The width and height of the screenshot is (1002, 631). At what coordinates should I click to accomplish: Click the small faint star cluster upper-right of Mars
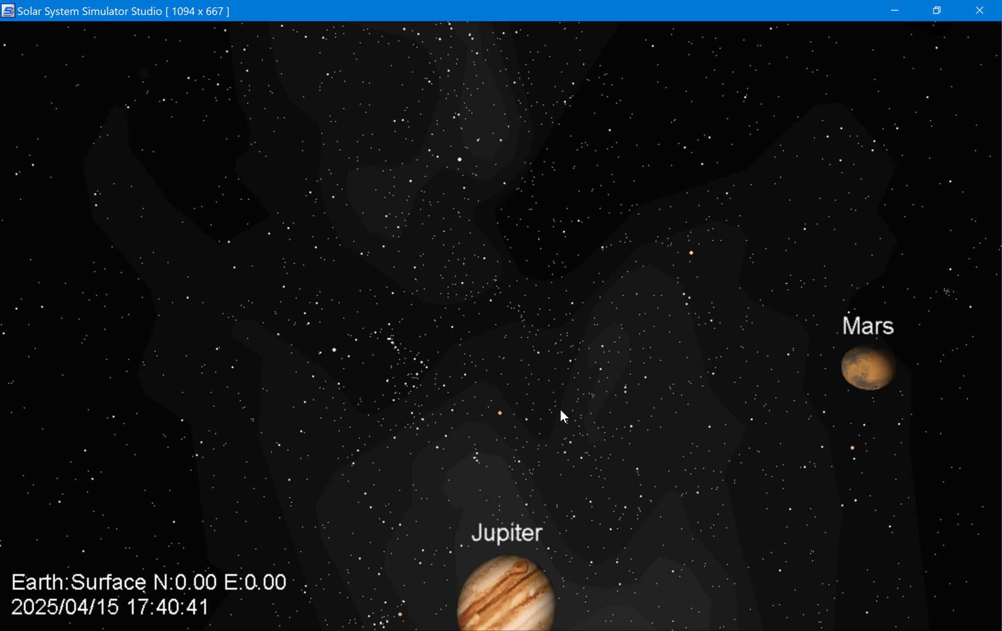point(947,292)
